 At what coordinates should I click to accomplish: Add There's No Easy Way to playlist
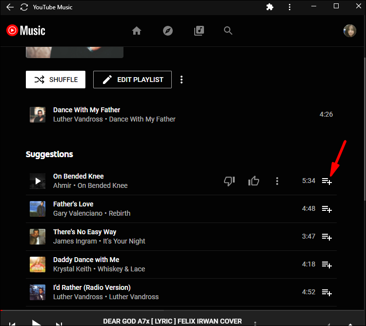coord(327,237)
